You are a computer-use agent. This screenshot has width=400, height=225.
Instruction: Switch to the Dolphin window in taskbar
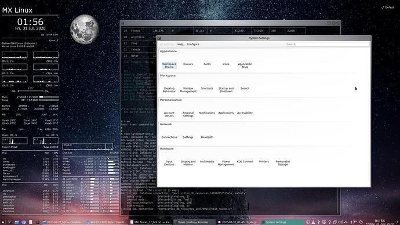tap(63, 222)
